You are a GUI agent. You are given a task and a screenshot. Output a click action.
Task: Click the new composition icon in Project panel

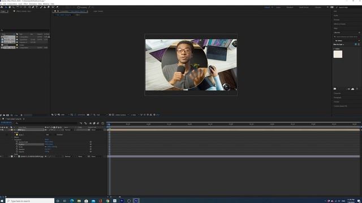[x=7, y=115]
